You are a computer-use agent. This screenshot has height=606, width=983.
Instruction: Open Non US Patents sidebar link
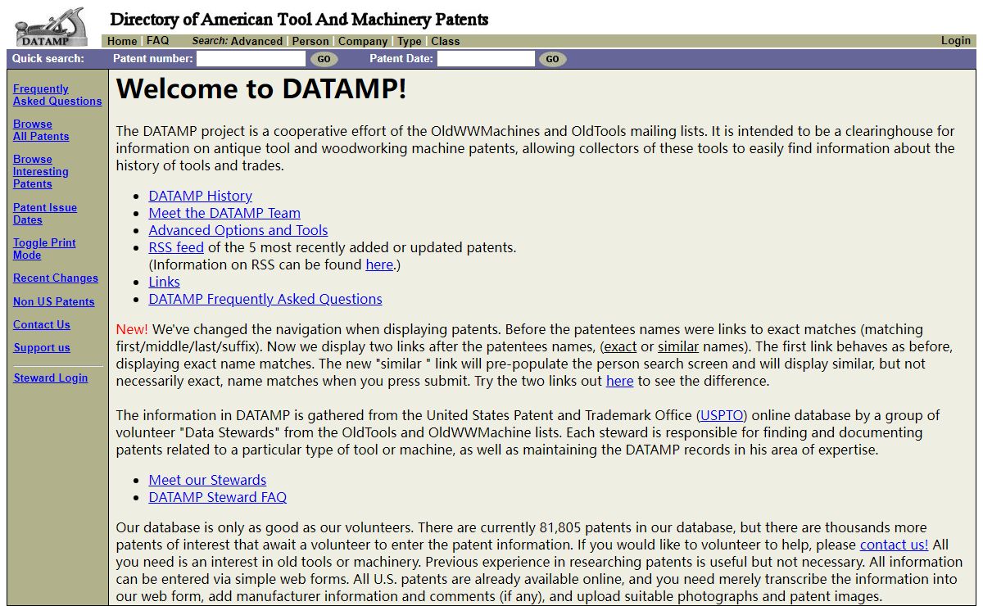[54, 301]
